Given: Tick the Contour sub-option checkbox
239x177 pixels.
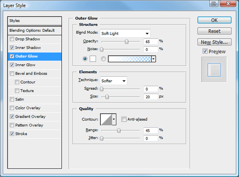Looking at the screenshot, I should [17, 82].
